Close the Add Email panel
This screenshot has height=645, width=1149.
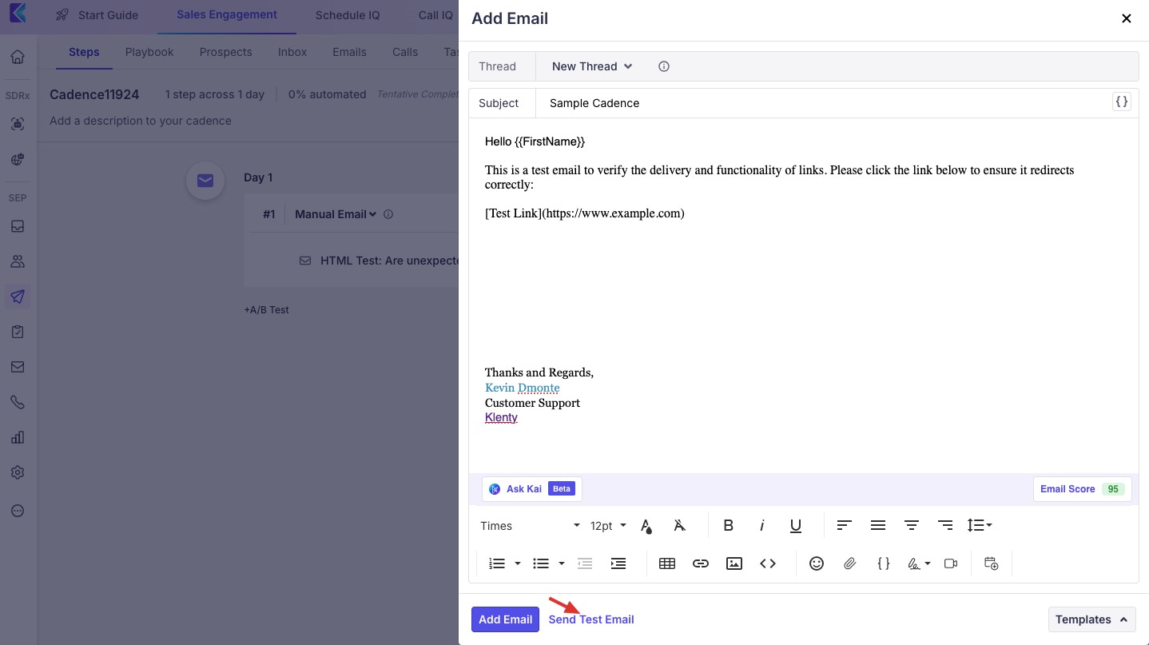pos(1127,18)
